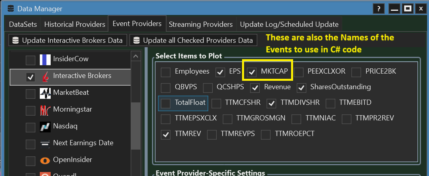
Task: Maximize the Data Manager window
Action: click(408, 9)
